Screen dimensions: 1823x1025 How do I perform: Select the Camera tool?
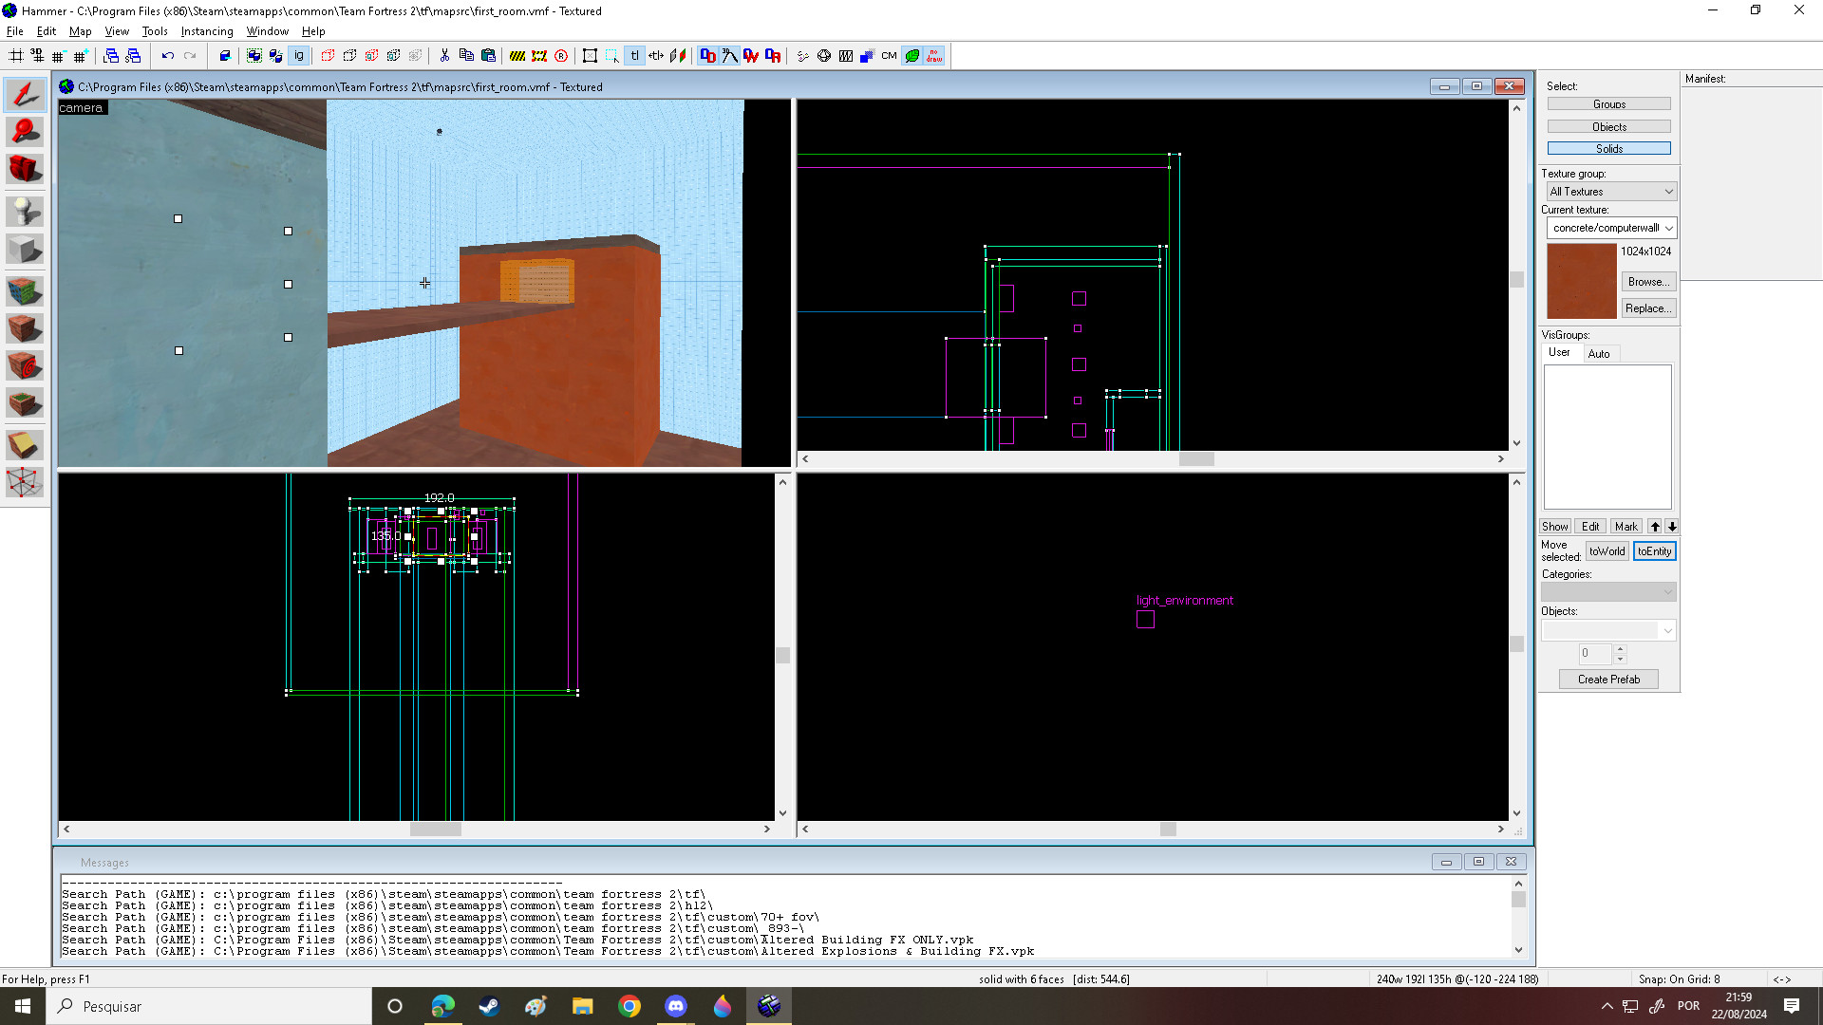pos(25,169)
